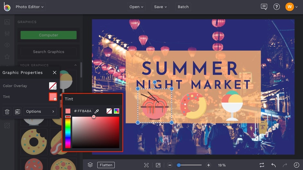Image resolution: width=303 pixels, height=170 pixels.
Task: Click the Search Graphics button
Action: click(48, 52)
